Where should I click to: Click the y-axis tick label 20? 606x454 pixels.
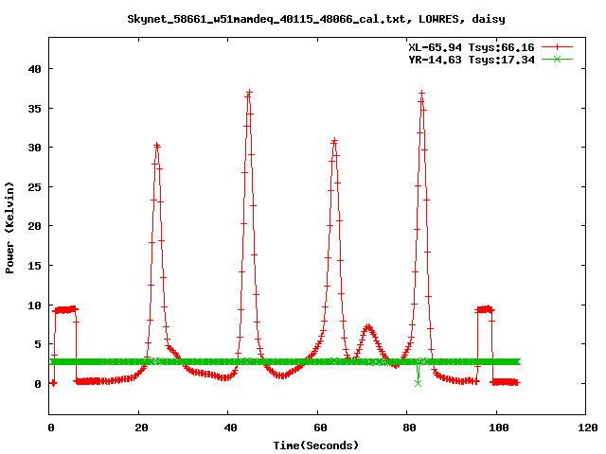[35, 226]
